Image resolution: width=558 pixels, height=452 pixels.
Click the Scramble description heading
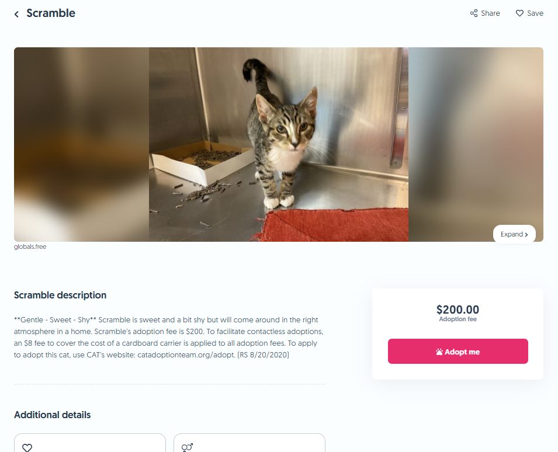60,295
